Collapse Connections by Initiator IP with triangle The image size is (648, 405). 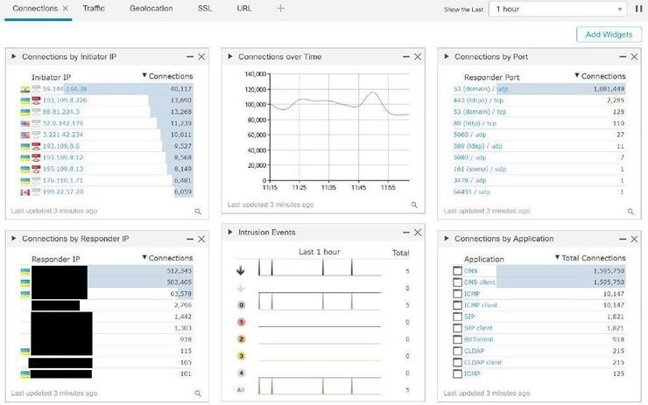coord(14,57)
